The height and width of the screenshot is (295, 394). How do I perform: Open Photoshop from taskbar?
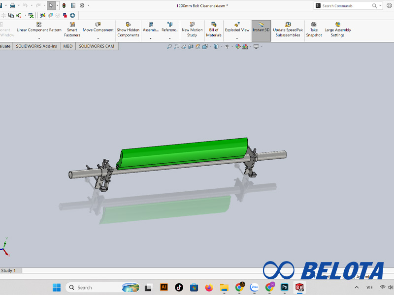pos(285,287)
